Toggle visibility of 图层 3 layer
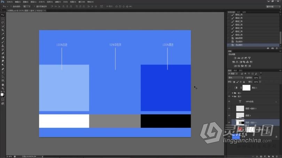 [229, 116]
